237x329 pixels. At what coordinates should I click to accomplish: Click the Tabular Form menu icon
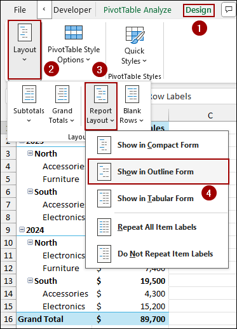pyautogui.click(x=104, y=199)
